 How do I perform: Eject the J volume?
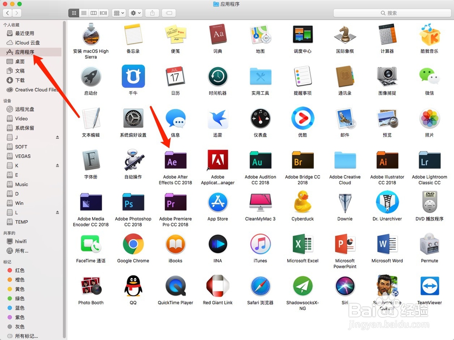pos(57,137)
